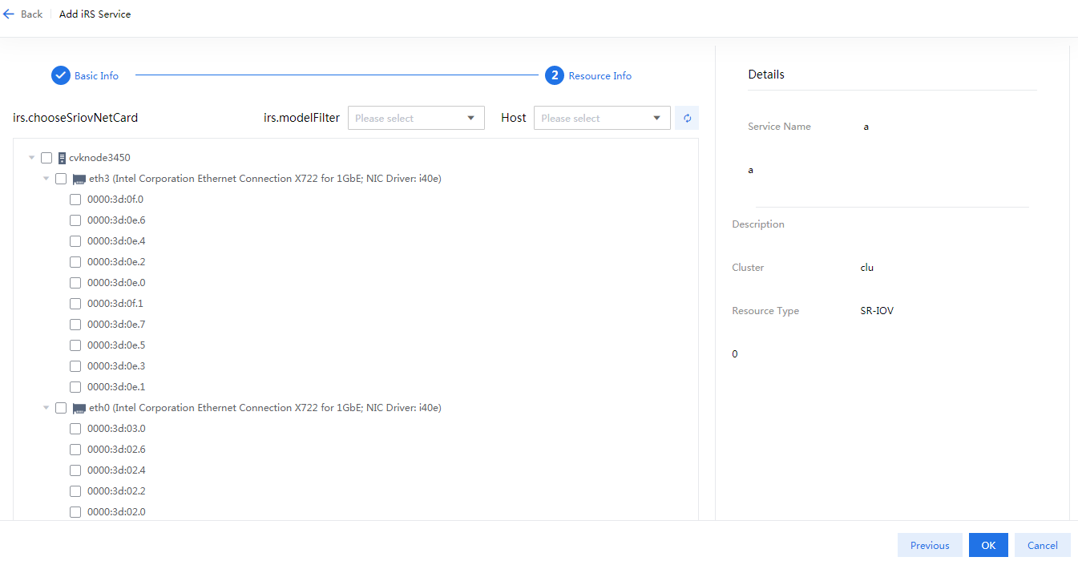This screenshot has width=1078, height=561.
Task: Click the 0000:3d:0e.5 device label
Action: [x=116, y=345]
